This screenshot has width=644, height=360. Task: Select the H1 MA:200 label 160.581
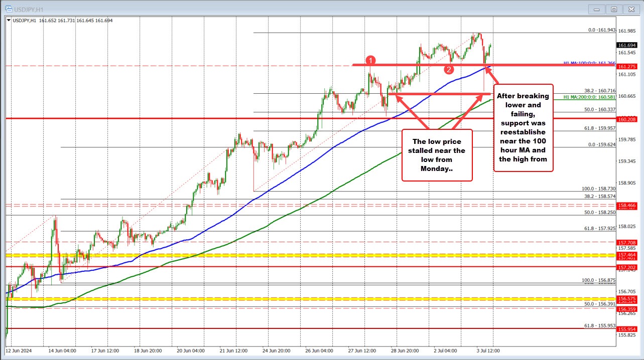[x=589, y=97]
